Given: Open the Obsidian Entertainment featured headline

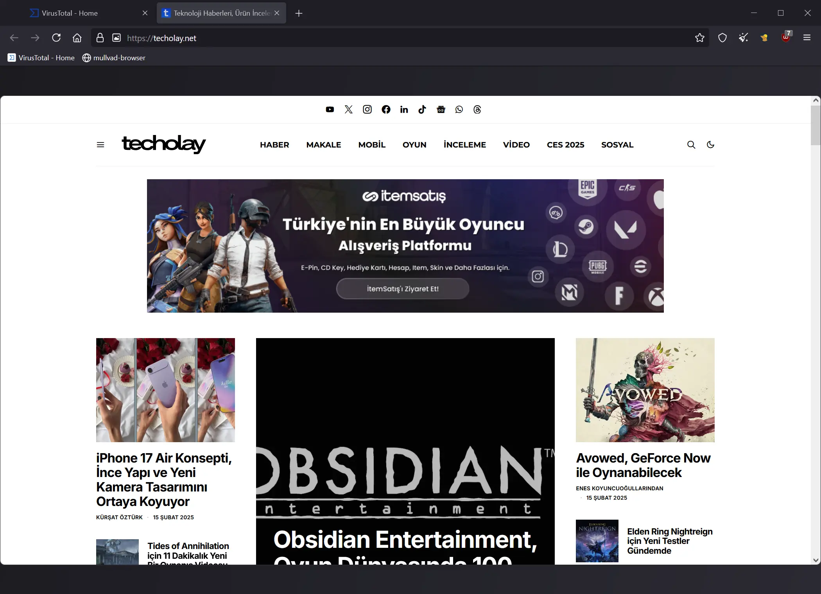Looking at the screenshot, I should coord(405,547).
